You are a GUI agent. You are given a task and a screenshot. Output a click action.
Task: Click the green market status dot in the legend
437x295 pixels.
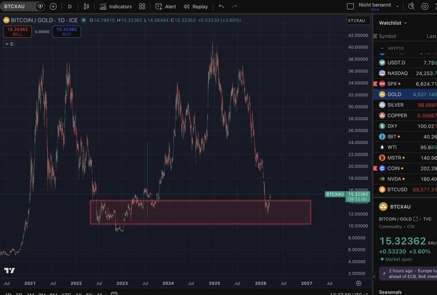coord(83,20)
